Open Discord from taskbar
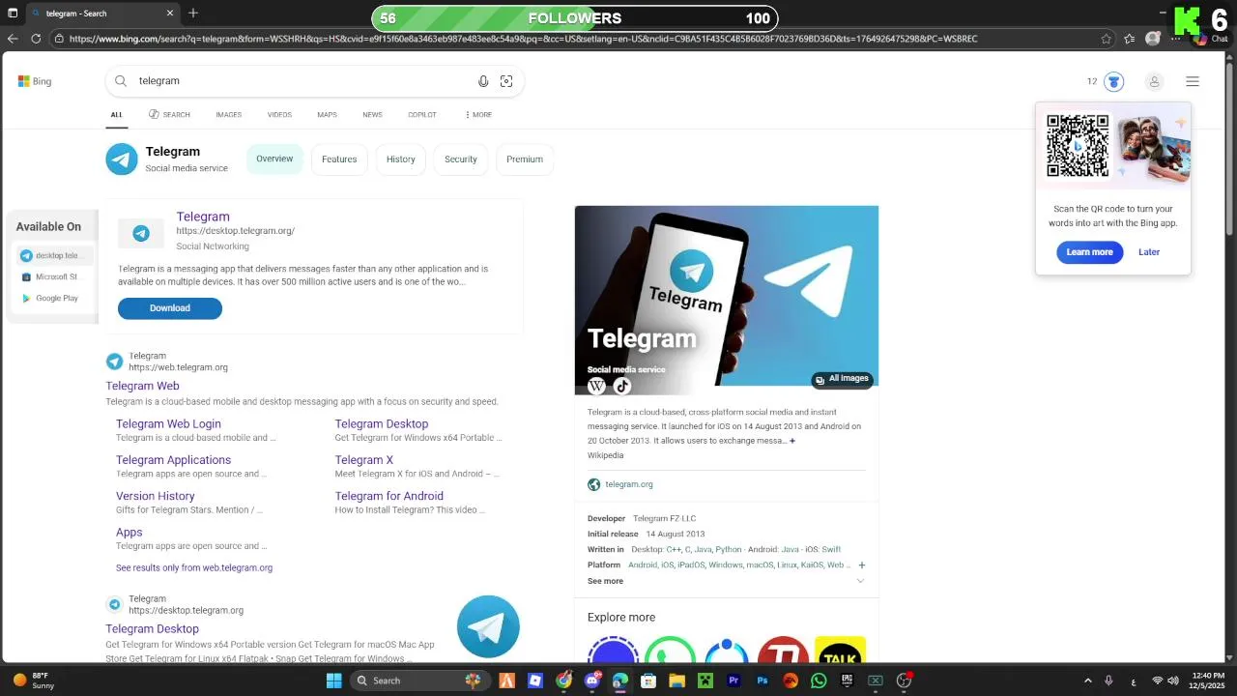This screenshot has height=696, width=1237. pos(592,681)
